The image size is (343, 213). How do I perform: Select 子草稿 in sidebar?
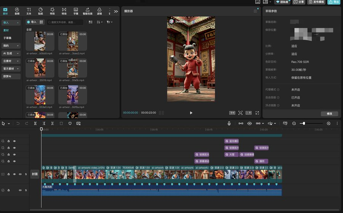[x=7, y=38]
